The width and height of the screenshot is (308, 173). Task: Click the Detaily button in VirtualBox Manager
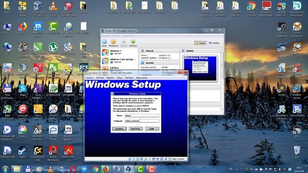coord(200,43)
